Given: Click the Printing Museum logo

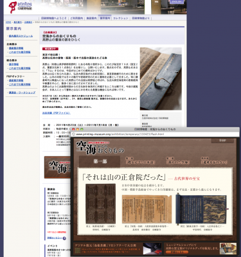Looking at the screenshot, I should click(20, 7).
